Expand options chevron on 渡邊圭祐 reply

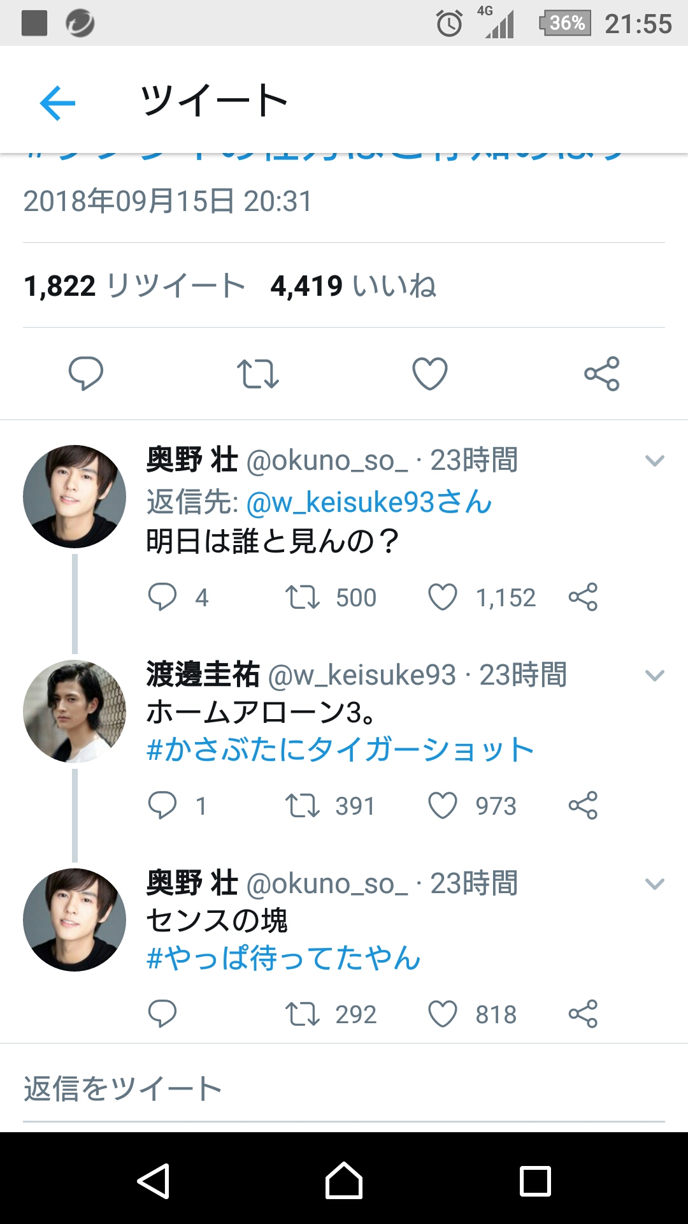click(655, 675)
